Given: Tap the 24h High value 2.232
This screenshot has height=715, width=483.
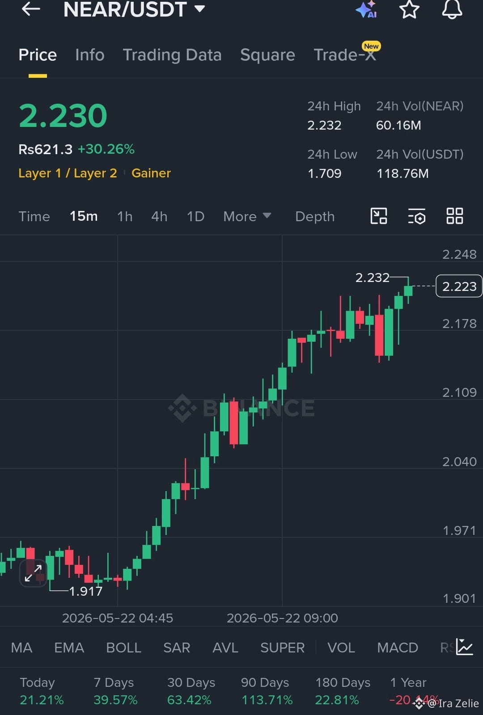Looking at the screenshot, I should (x=324, y=125).
